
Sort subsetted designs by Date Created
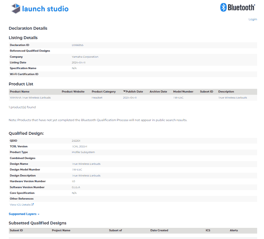pos(159,230)
